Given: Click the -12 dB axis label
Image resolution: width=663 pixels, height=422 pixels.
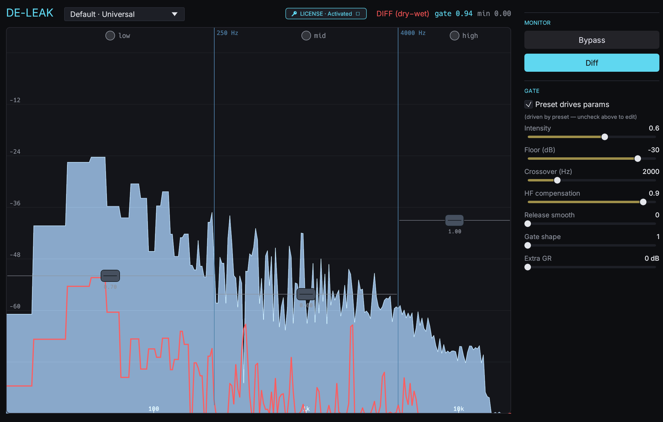Looking at the screenshot, I should coord(15,100).
